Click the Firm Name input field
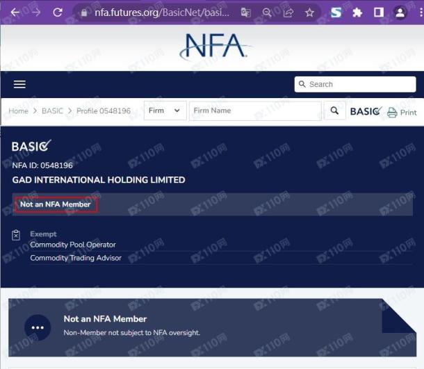 [255, 110]
